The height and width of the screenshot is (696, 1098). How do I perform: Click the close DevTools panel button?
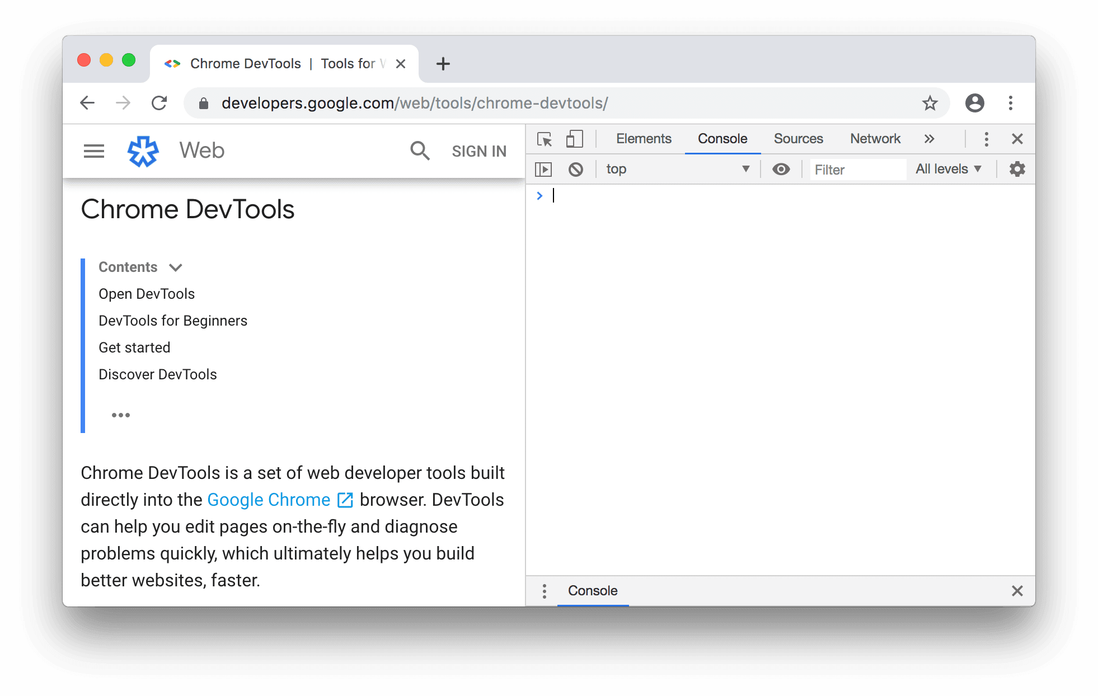1017,138
